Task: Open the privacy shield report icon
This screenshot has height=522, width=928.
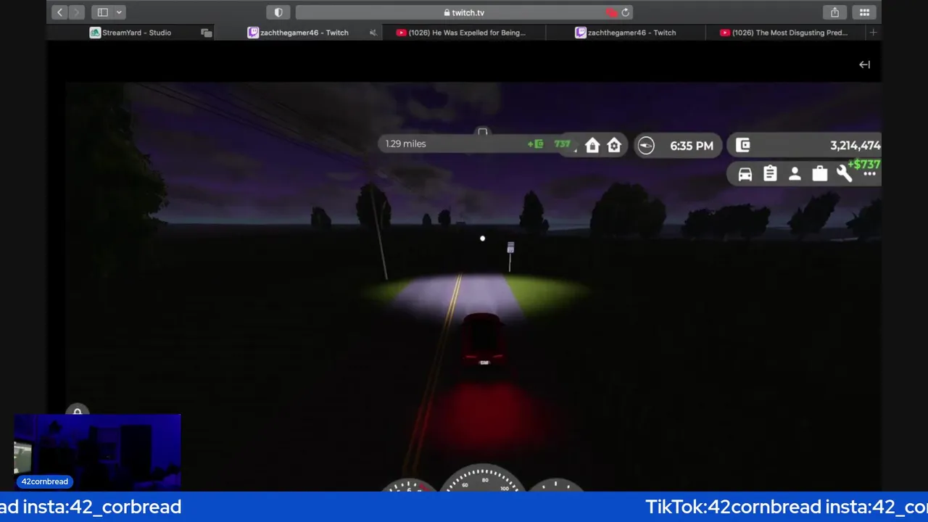Action: point(278,12)
